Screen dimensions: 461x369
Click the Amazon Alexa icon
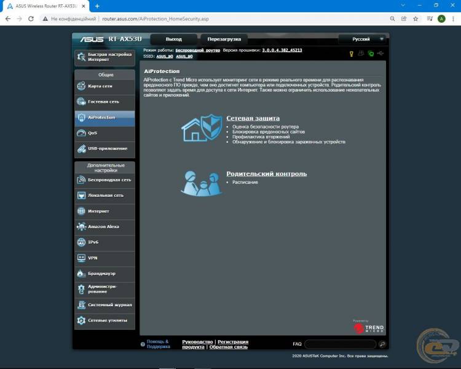pyautogui.click(x=81, y=226)
